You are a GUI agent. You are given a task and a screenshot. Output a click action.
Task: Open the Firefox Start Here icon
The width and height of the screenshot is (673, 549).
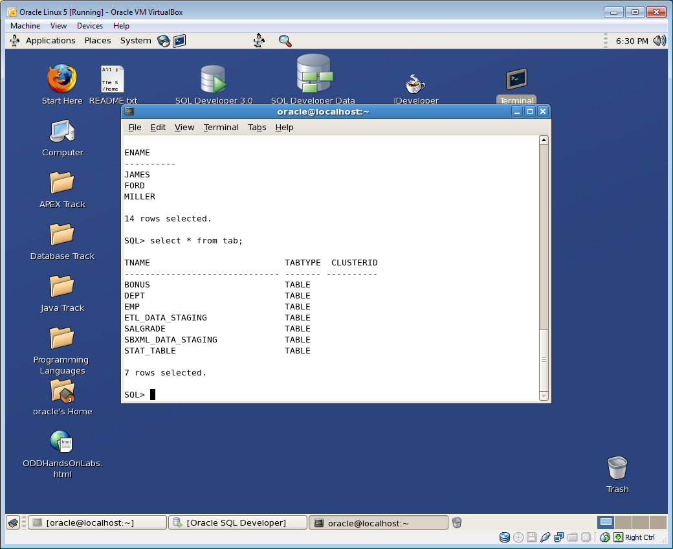click(x=62, y=80)
